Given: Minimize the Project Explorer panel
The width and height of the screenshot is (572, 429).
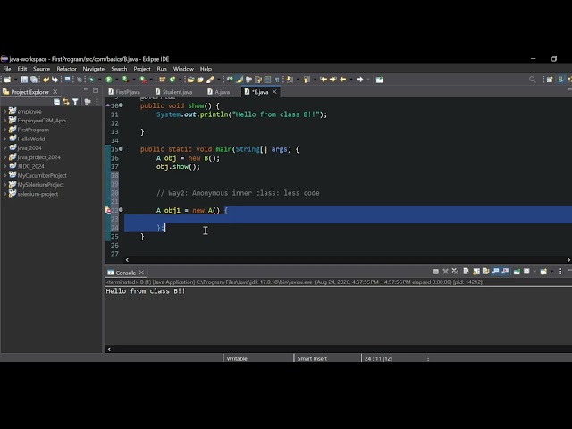Looking at the screenshot, I should 86,90.
